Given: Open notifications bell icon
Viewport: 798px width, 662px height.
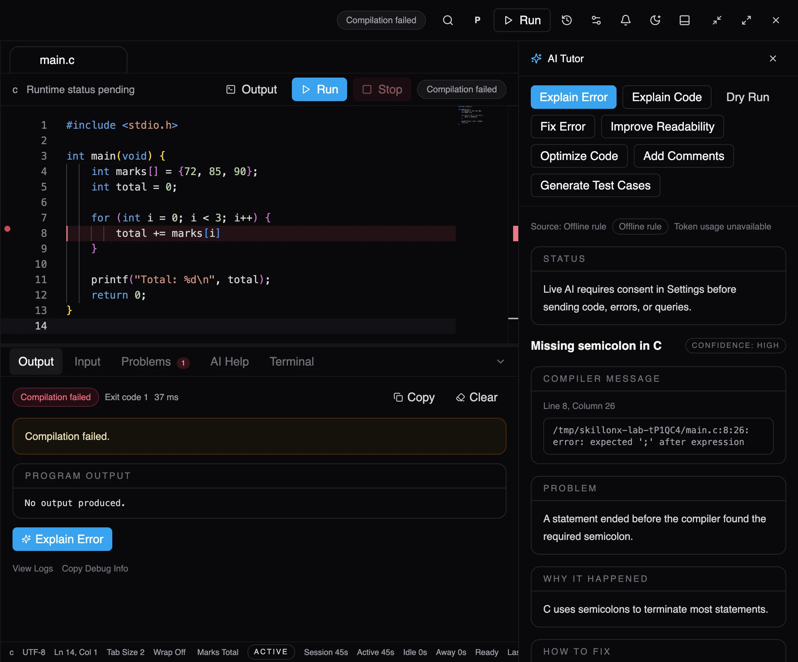Looking at the screenshot, I should pyautogui.click(x=625, y=20).
